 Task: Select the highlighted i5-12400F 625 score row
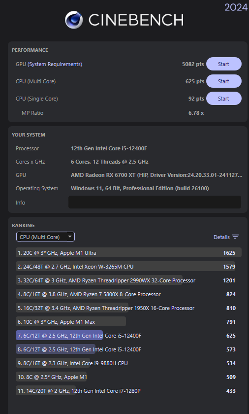[128, 336]
